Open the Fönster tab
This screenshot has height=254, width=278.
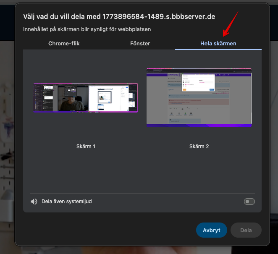pyautogui.click(x=140, y=43)
